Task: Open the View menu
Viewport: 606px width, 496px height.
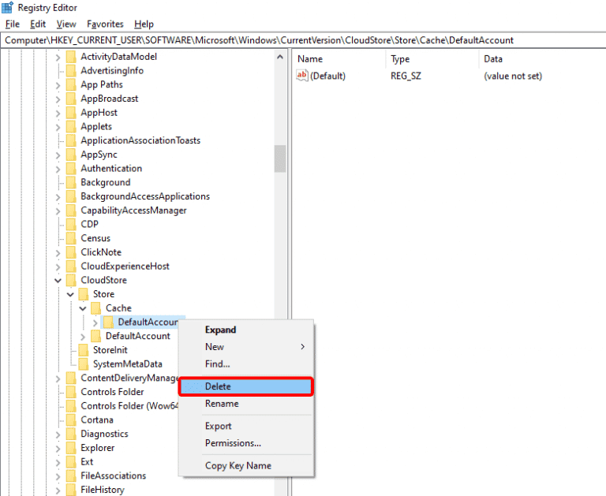Action: point(66,24)
